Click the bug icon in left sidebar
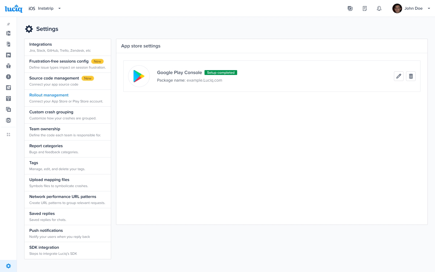The image size is (435, 272). tap(8, 66)
